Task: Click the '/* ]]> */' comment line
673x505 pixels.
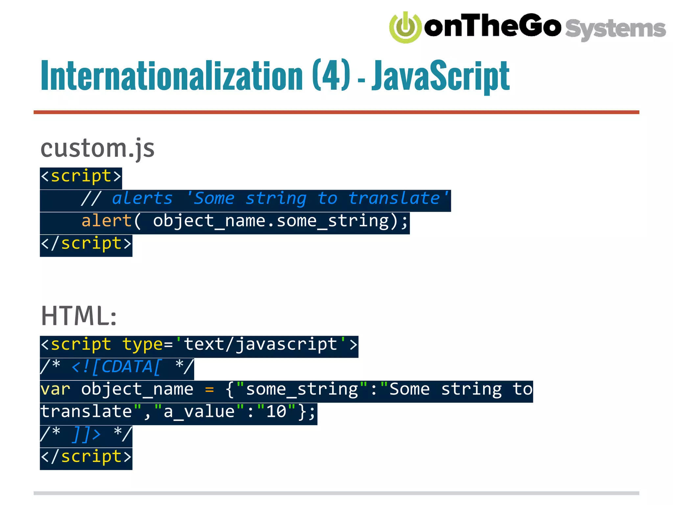Action: pos(86,436)
